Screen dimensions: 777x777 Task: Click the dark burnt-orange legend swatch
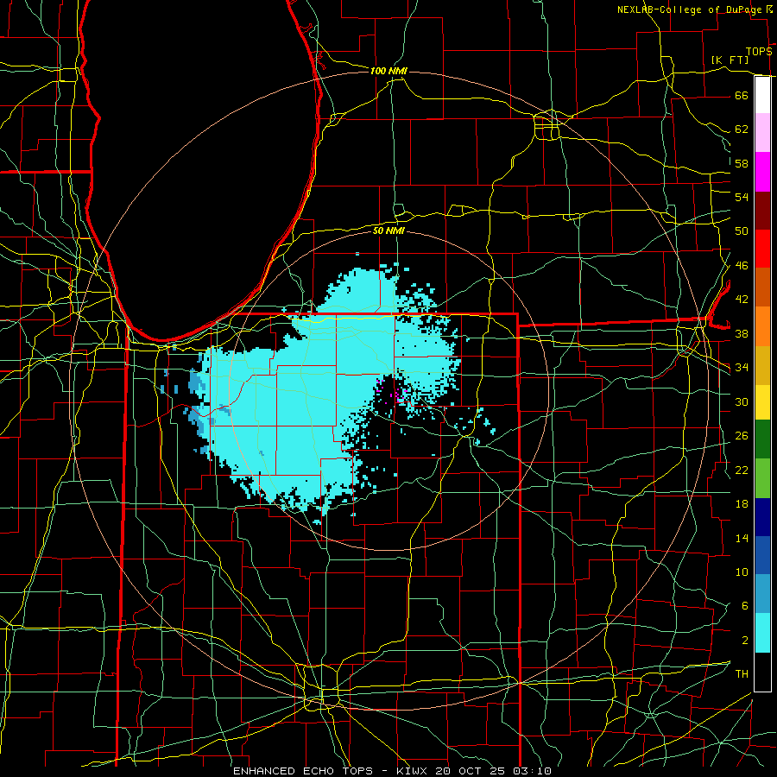(x=762, y=287)
